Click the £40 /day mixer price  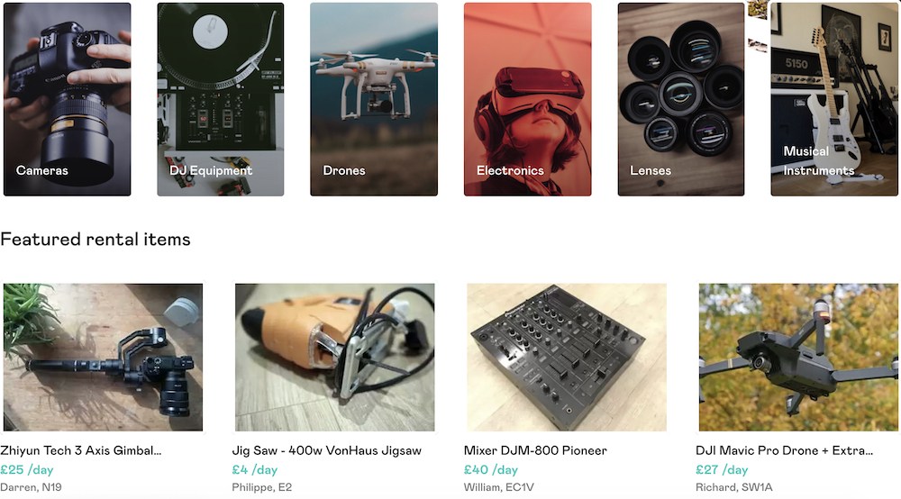pos(491,469)
